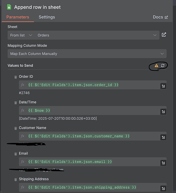Click the Google Sheets node icon
Image resolution: width=176 pixels, height=193 pixels.
[x=9, y=7]
